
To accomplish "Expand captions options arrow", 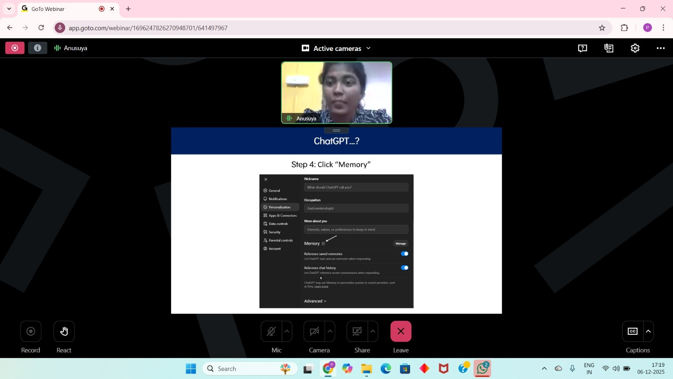I will click(x=648, y=331).
